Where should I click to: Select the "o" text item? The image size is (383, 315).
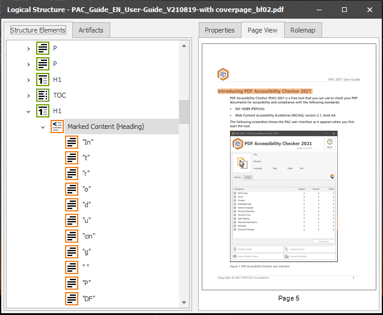(87, 189)
